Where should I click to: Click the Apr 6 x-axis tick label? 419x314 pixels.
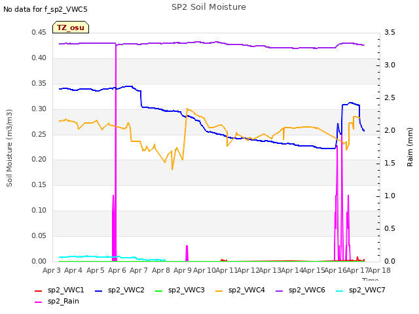click(x=117, y=270)
